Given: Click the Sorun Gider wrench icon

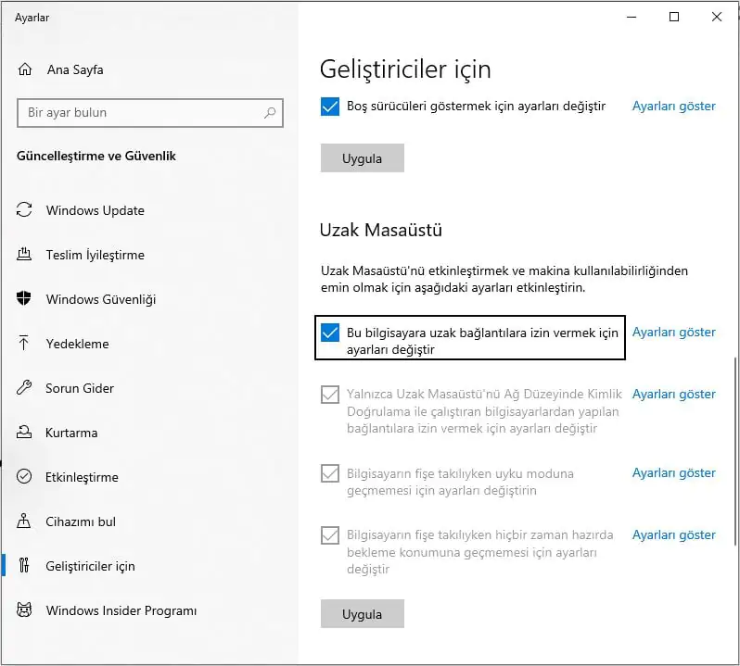Looking at the screenshot, I should [25, 388].
